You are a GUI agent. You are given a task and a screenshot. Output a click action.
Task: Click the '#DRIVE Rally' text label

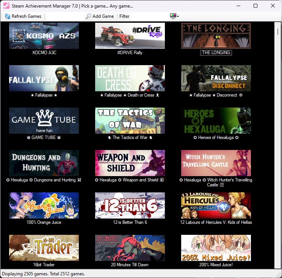tap(130, 53)
